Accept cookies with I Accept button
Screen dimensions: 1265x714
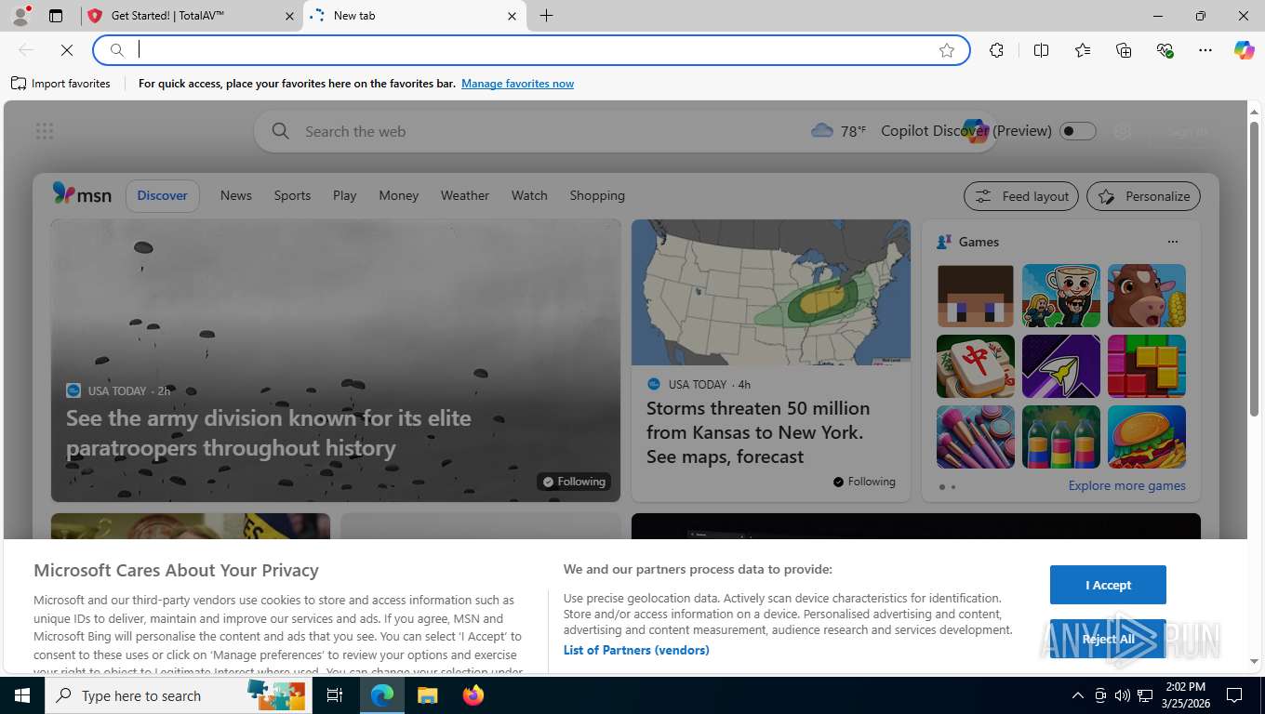(x=1108, y=585)
